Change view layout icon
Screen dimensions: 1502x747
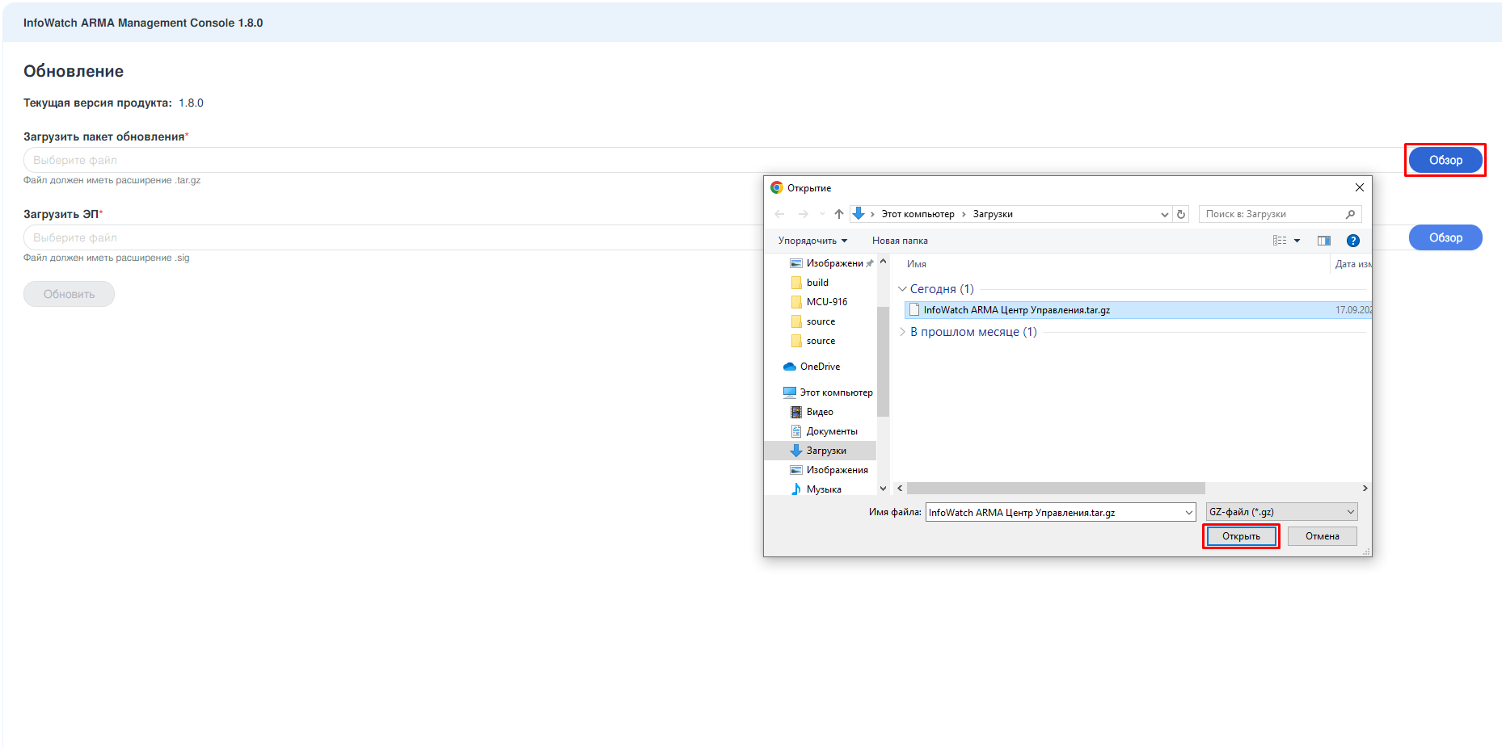pos(1280,241)
